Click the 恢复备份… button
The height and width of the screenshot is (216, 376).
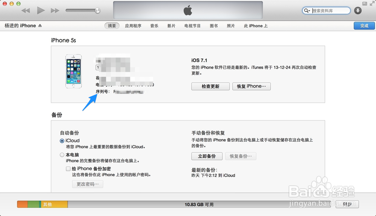tap(241, 156)
